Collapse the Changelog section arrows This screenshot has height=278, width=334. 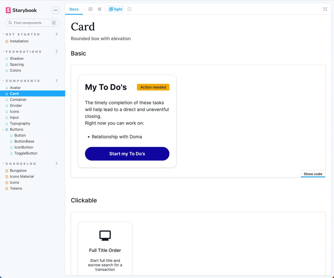[57, 163]
